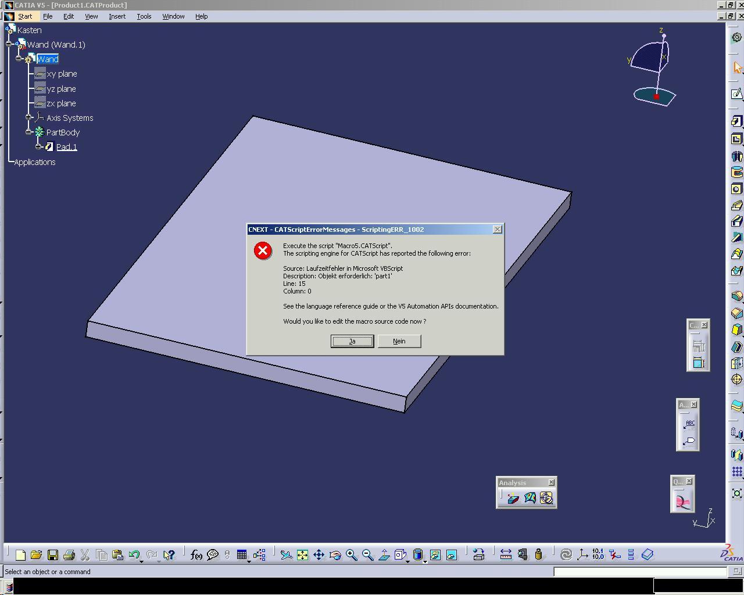Select Wand (Wand.1) in the tree
The width and height of the screenshot is (744, 595).
point(56,45)
